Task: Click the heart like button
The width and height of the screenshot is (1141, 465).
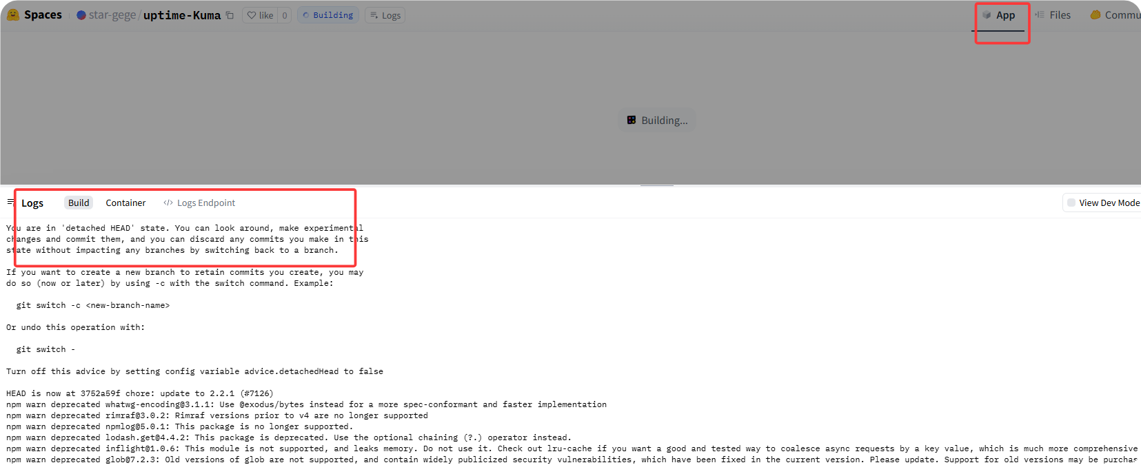Action: click(260, 15)
